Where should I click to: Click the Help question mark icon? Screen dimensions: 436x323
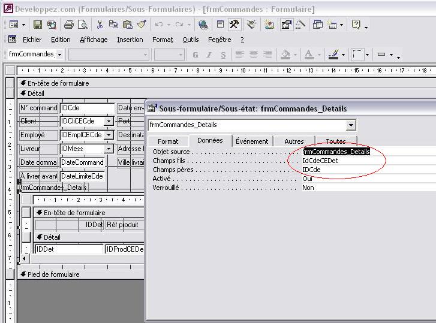356,25
